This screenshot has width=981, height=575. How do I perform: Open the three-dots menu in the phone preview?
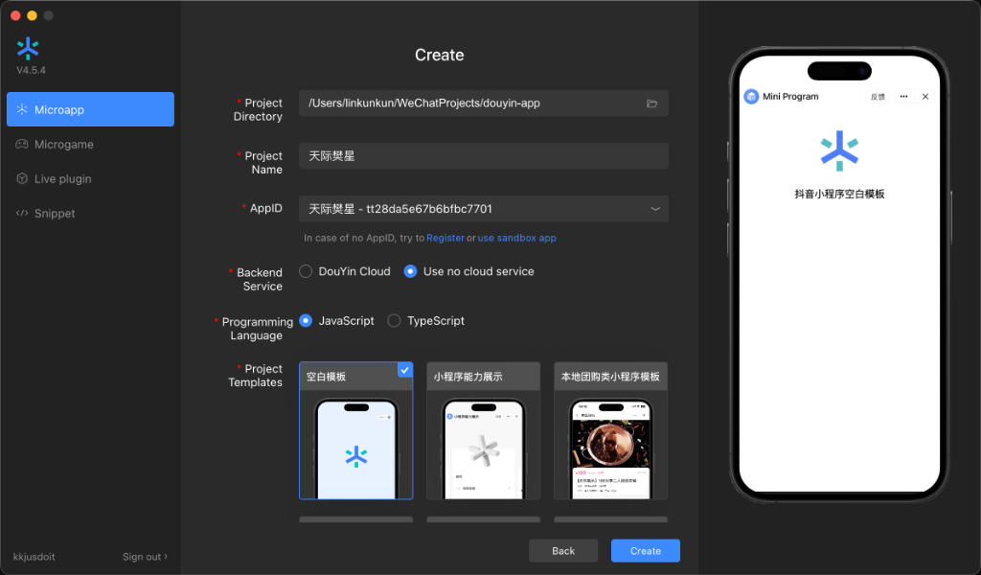click(903, 97)
